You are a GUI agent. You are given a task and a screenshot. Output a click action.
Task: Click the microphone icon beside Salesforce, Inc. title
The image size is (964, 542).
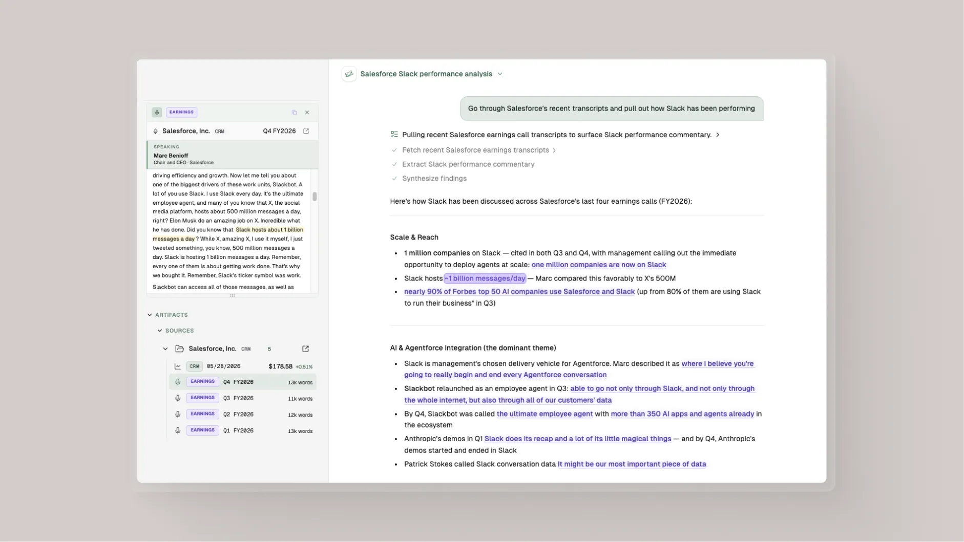pyautogui.click(x=156, y=132)
